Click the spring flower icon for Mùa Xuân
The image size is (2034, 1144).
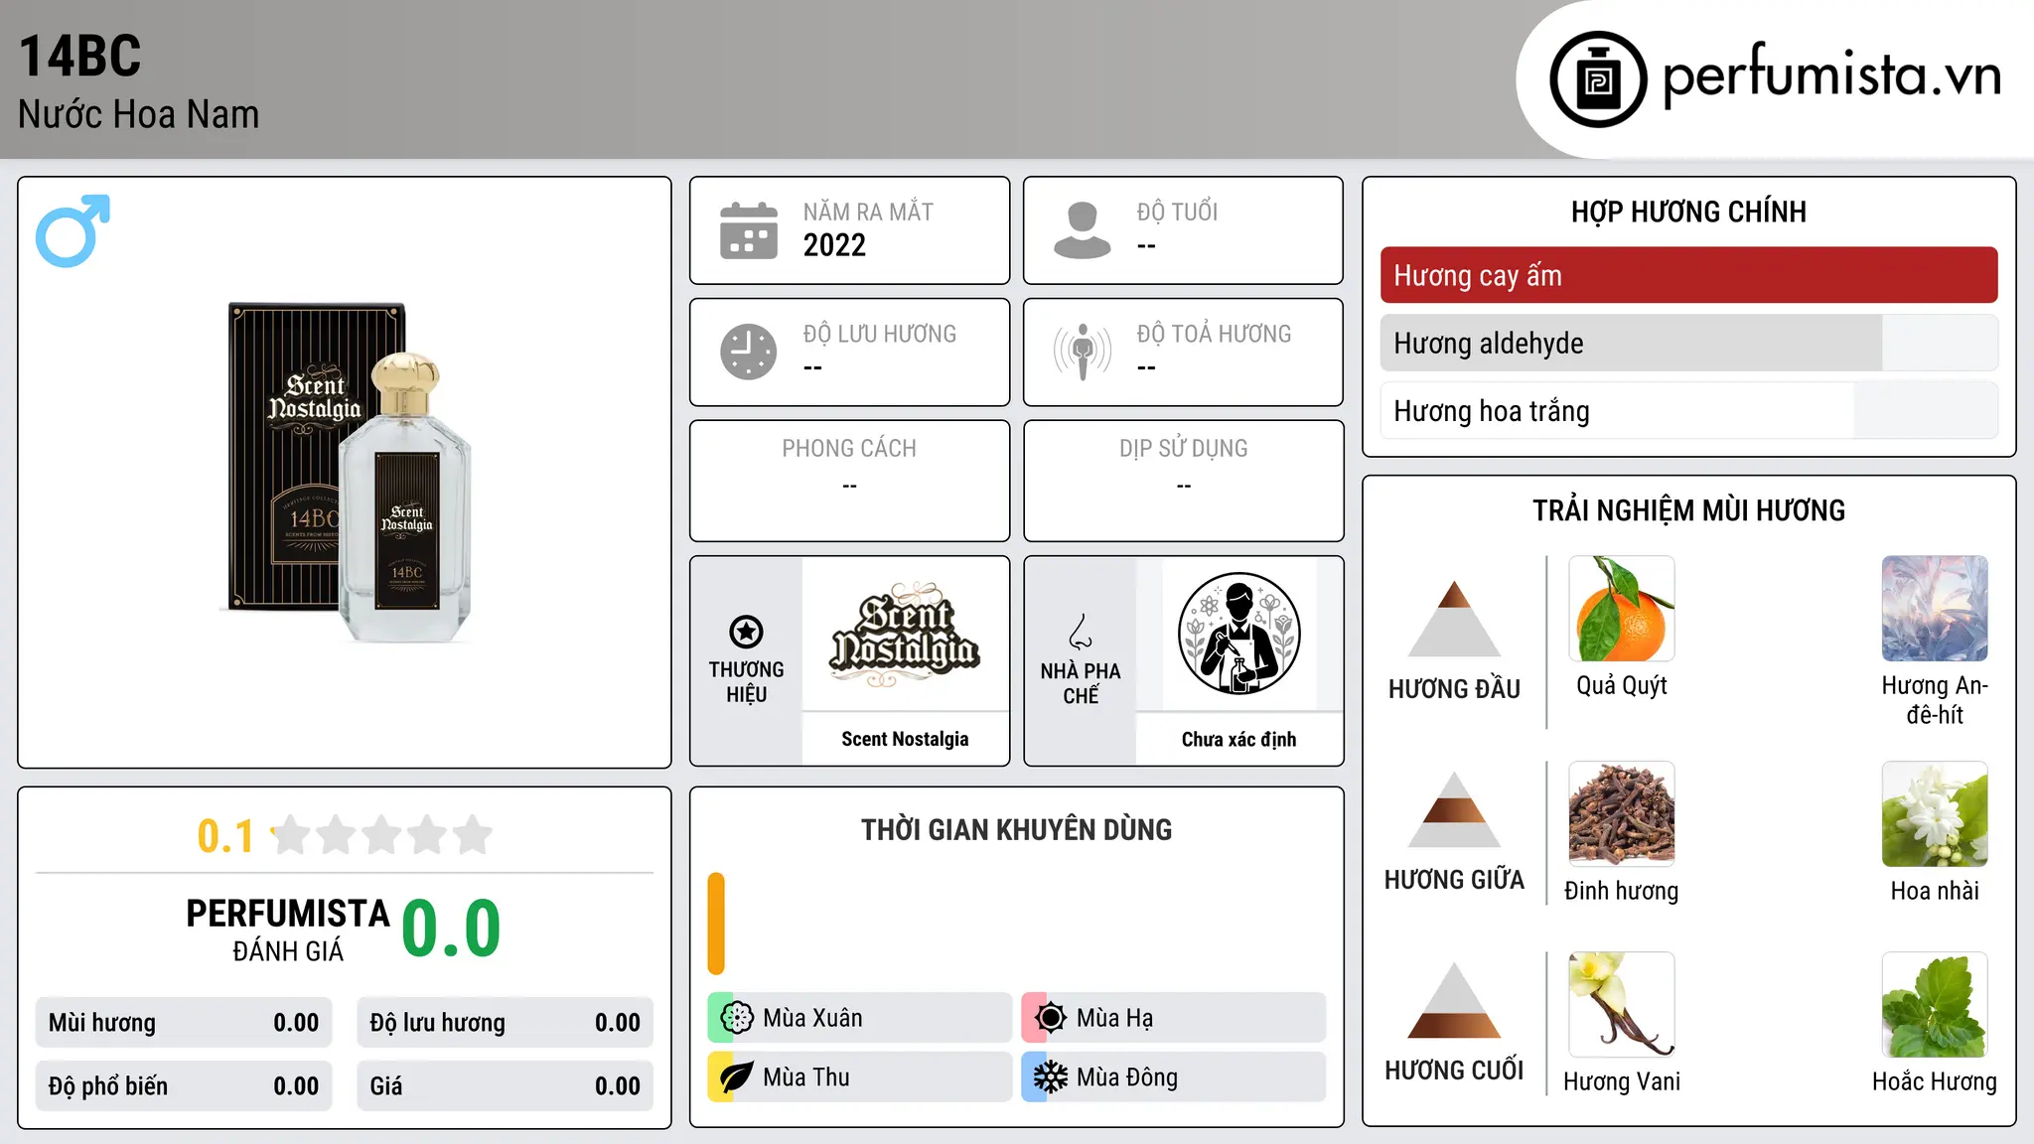pyautogui.click(x=736, y=1018)
